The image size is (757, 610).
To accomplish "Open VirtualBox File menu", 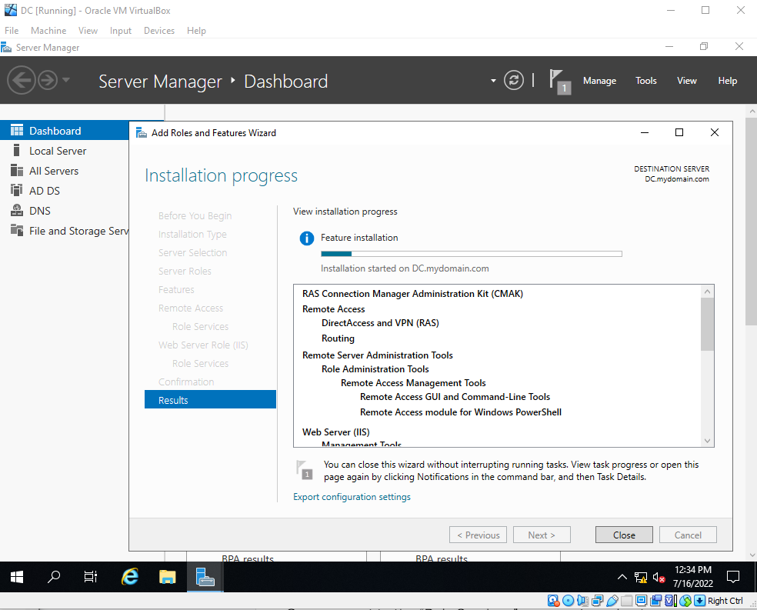I will click(12, 31).
